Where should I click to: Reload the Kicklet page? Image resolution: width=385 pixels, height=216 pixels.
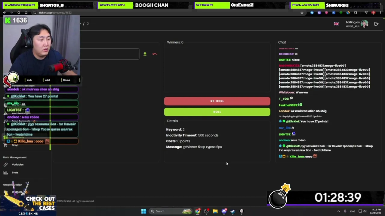(19, 13)
